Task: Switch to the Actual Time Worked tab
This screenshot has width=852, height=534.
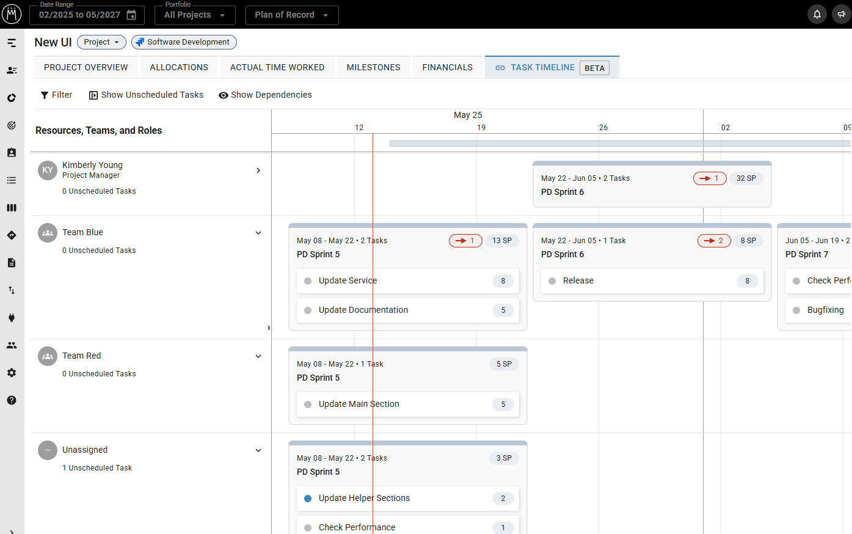Action: (x=277, y=67)
